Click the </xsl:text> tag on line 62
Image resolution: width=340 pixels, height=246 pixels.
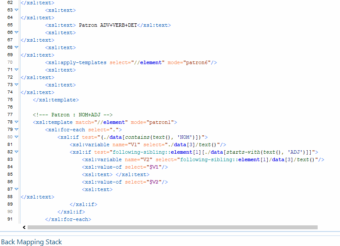[x=38, y=3]
